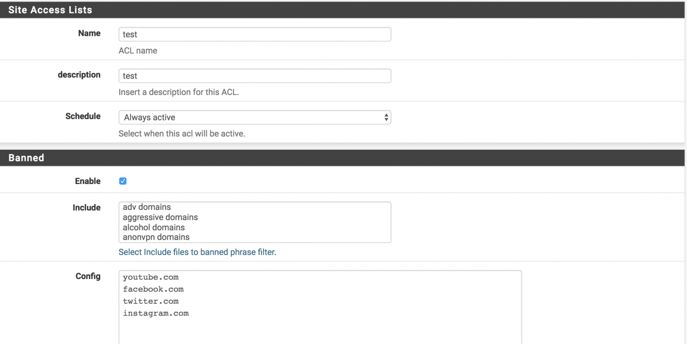Focus the description text field
The width and height of the screenshot is (687, 344).
[x=254, y=76]
